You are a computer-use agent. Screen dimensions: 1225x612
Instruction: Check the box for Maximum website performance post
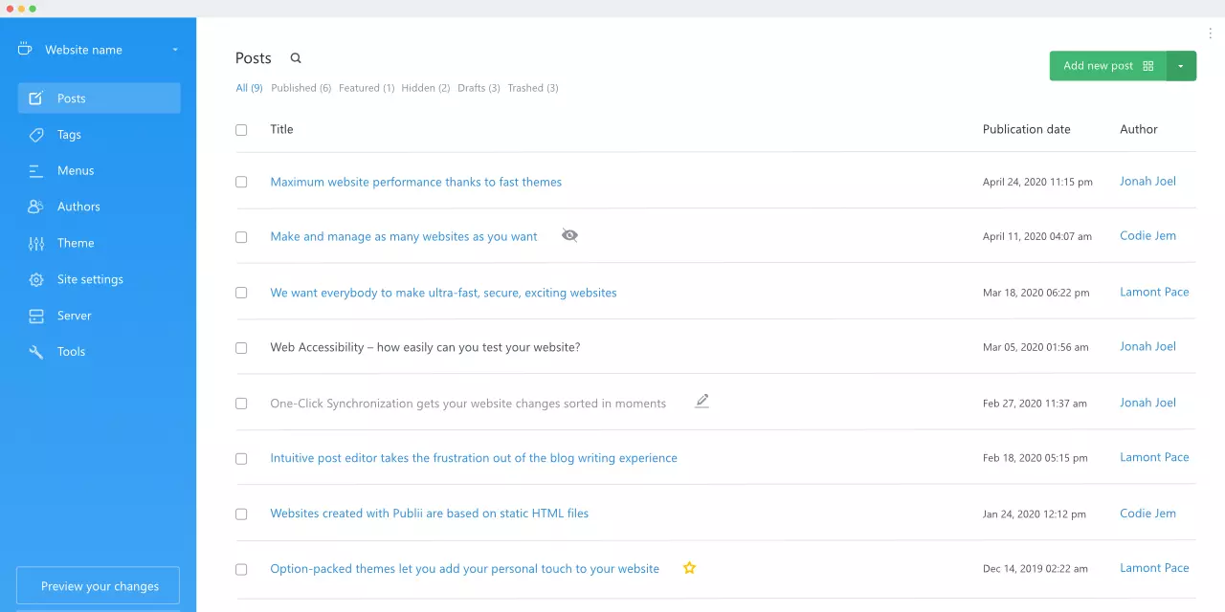(x=241, y=182)
